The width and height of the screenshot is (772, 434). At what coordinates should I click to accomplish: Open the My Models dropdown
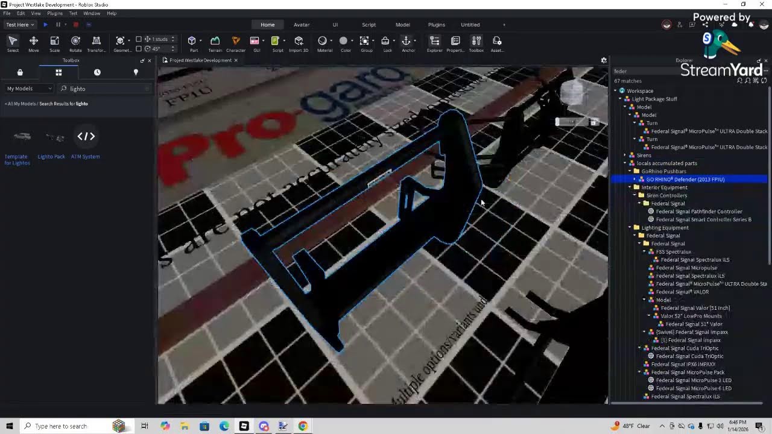pyautogui.click(x=30, y=89)
